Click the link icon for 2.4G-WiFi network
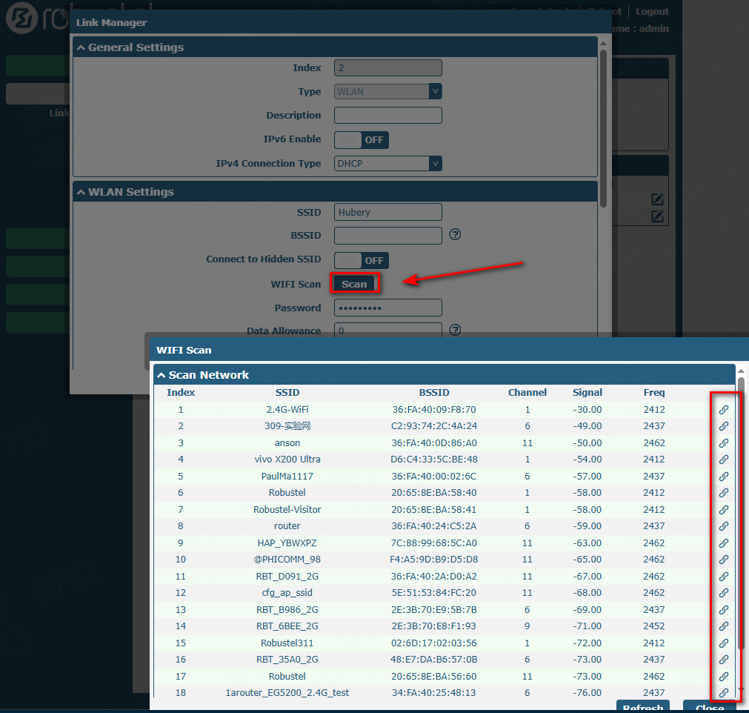The height and width of the screenshot is (713, 749). [724, 410]
